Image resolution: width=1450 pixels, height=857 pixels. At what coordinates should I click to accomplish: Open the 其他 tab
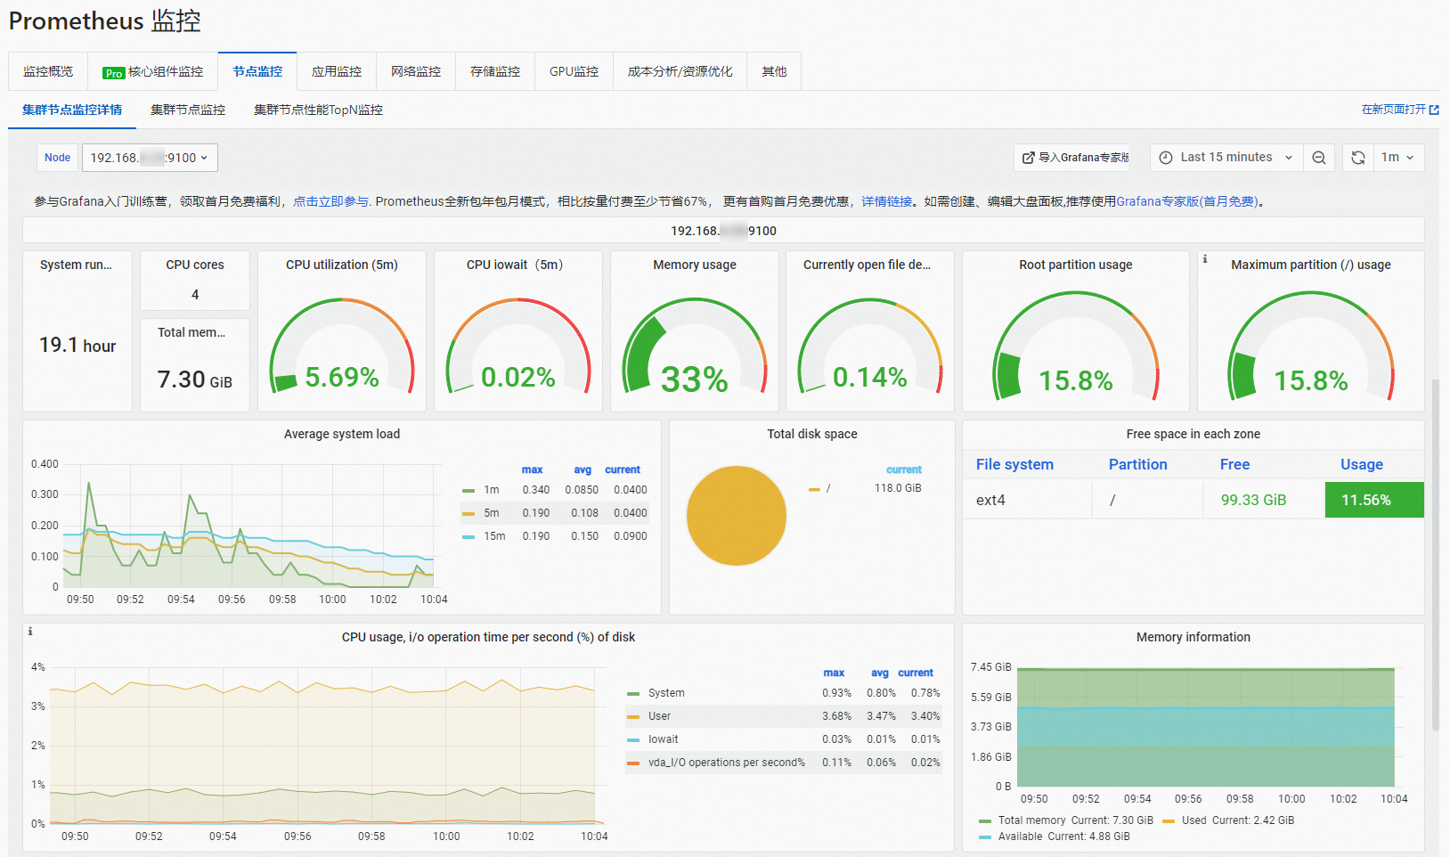pos(774,71)
